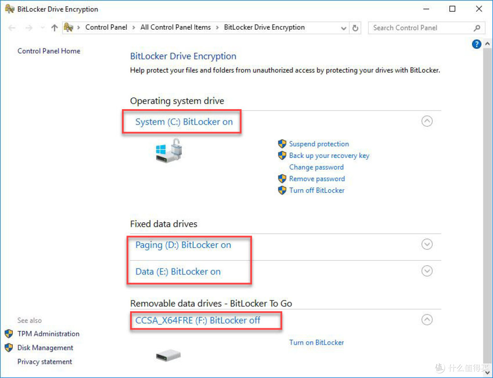
Task: Click the TPM Administration shield icon
Action: (9, 334)
